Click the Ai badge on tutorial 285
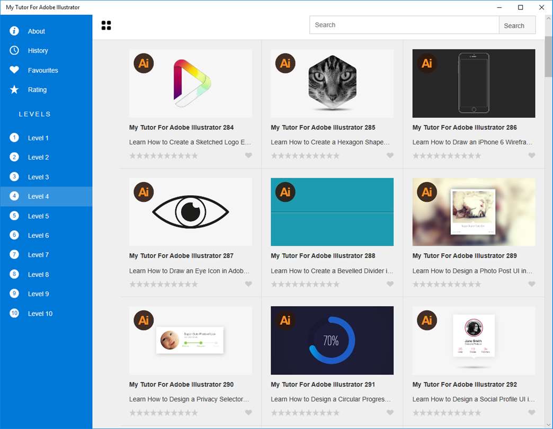This screenshot has height=429, width=553. coord(286,64)
